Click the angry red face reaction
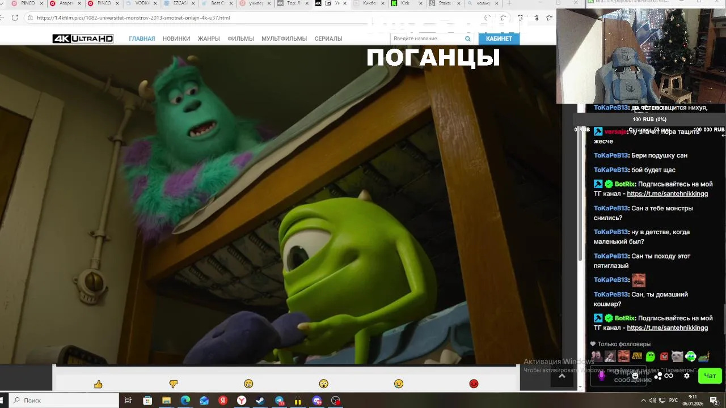This screenshot has height=408, width=726. (x=474, y=384)
